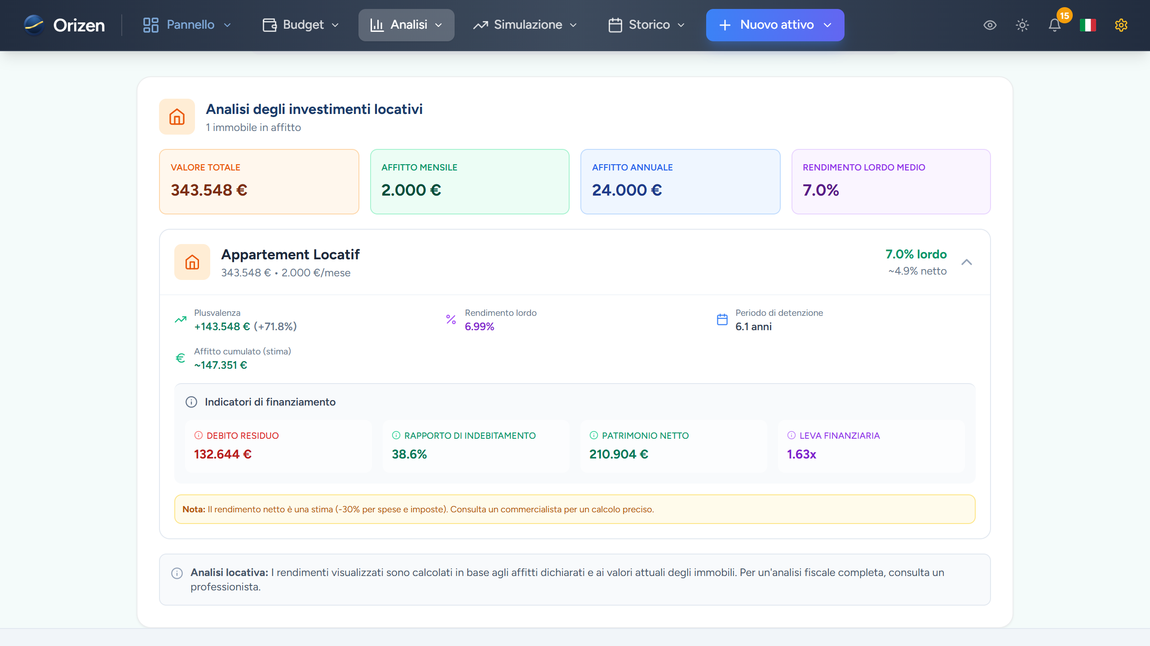Click the 15 notification badge
This screenshot has width=1150, height=646.
pos(1064,16)
